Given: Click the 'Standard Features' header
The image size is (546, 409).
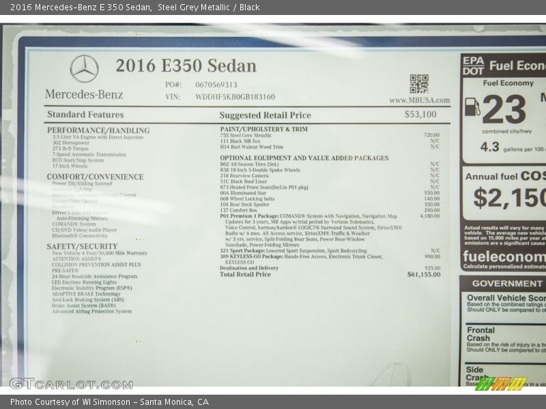Looking at the screenshot, I should coord(85,115).
